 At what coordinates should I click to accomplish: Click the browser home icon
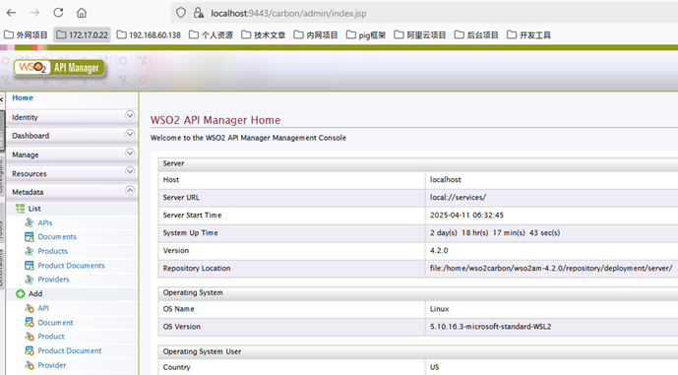click(x=82, y=13)
